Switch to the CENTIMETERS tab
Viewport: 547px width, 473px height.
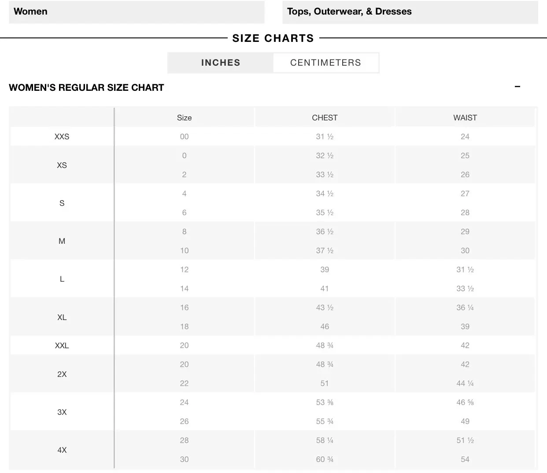point(325,63)
